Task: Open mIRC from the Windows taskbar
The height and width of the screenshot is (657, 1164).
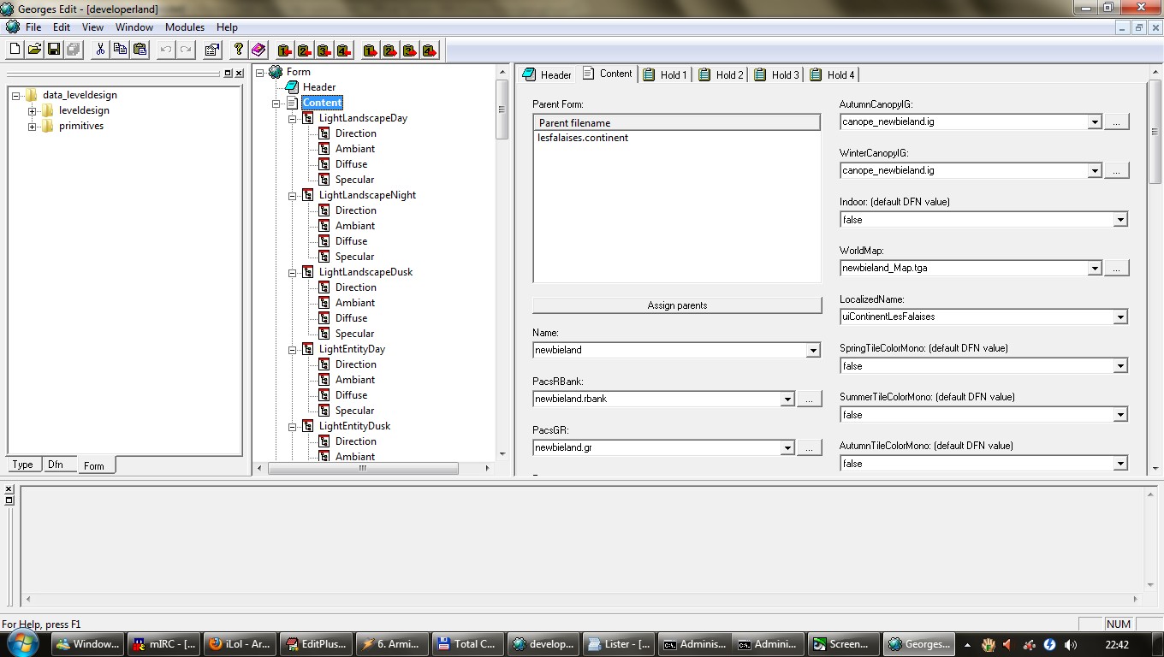Action: pyautogui.click(x=163, y=644)
